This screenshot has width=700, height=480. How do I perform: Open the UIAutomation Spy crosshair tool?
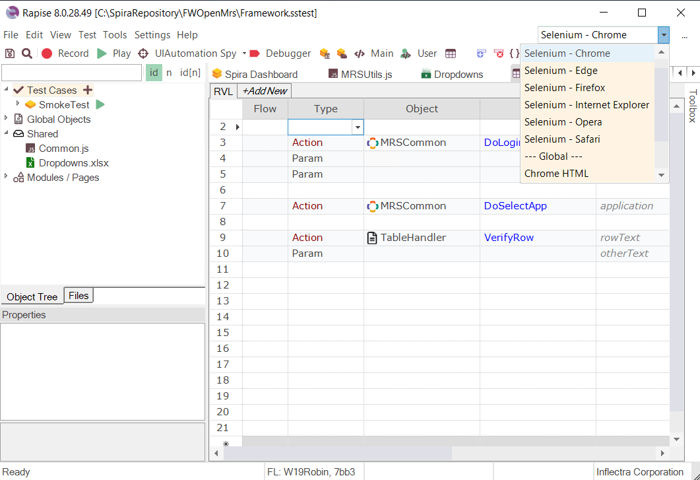143,53
